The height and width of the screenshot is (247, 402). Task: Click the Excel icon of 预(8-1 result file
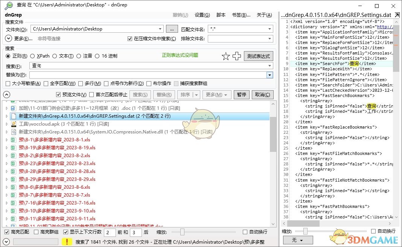coord(13,140)
